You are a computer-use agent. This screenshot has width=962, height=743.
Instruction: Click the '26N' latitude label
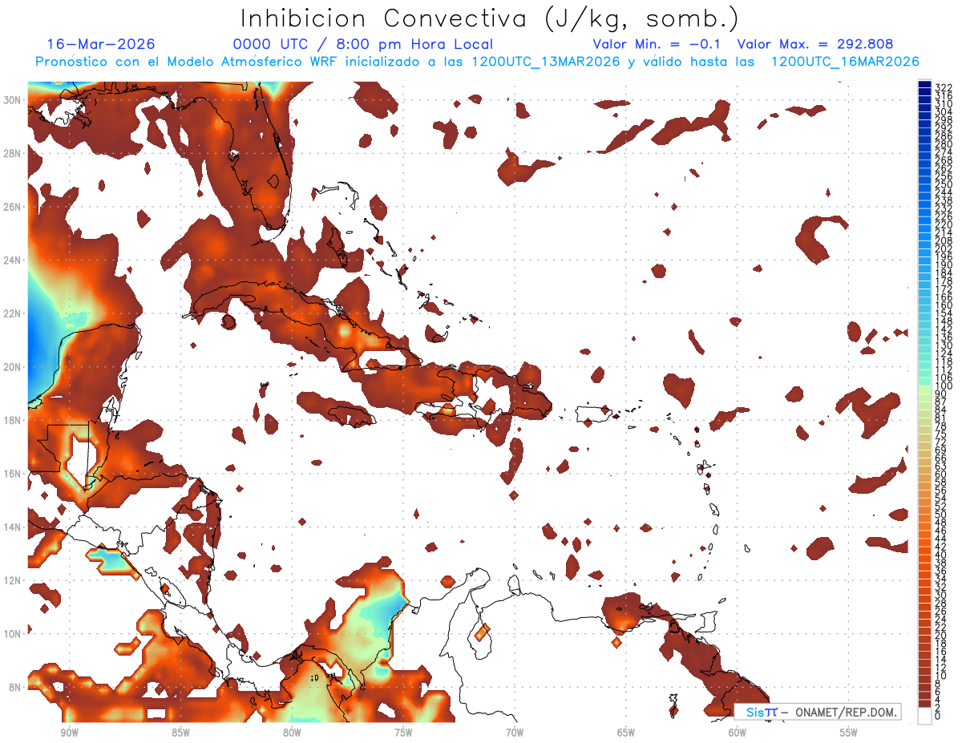[14, 206]
